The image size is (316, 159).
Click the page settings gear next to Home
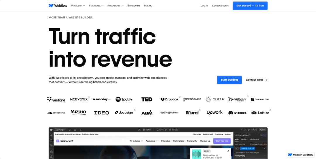click(166, 130)
